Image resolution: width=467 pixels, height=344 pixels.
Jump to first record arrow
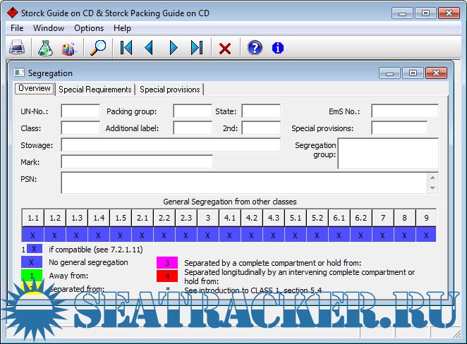point(126,48)
